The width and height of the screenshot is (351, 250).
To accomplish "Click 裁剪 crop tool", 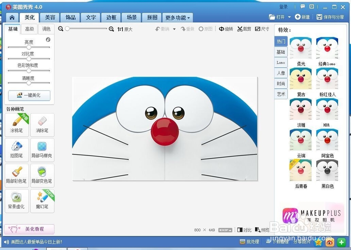I will pyautogui.click(x=244, y=29).
